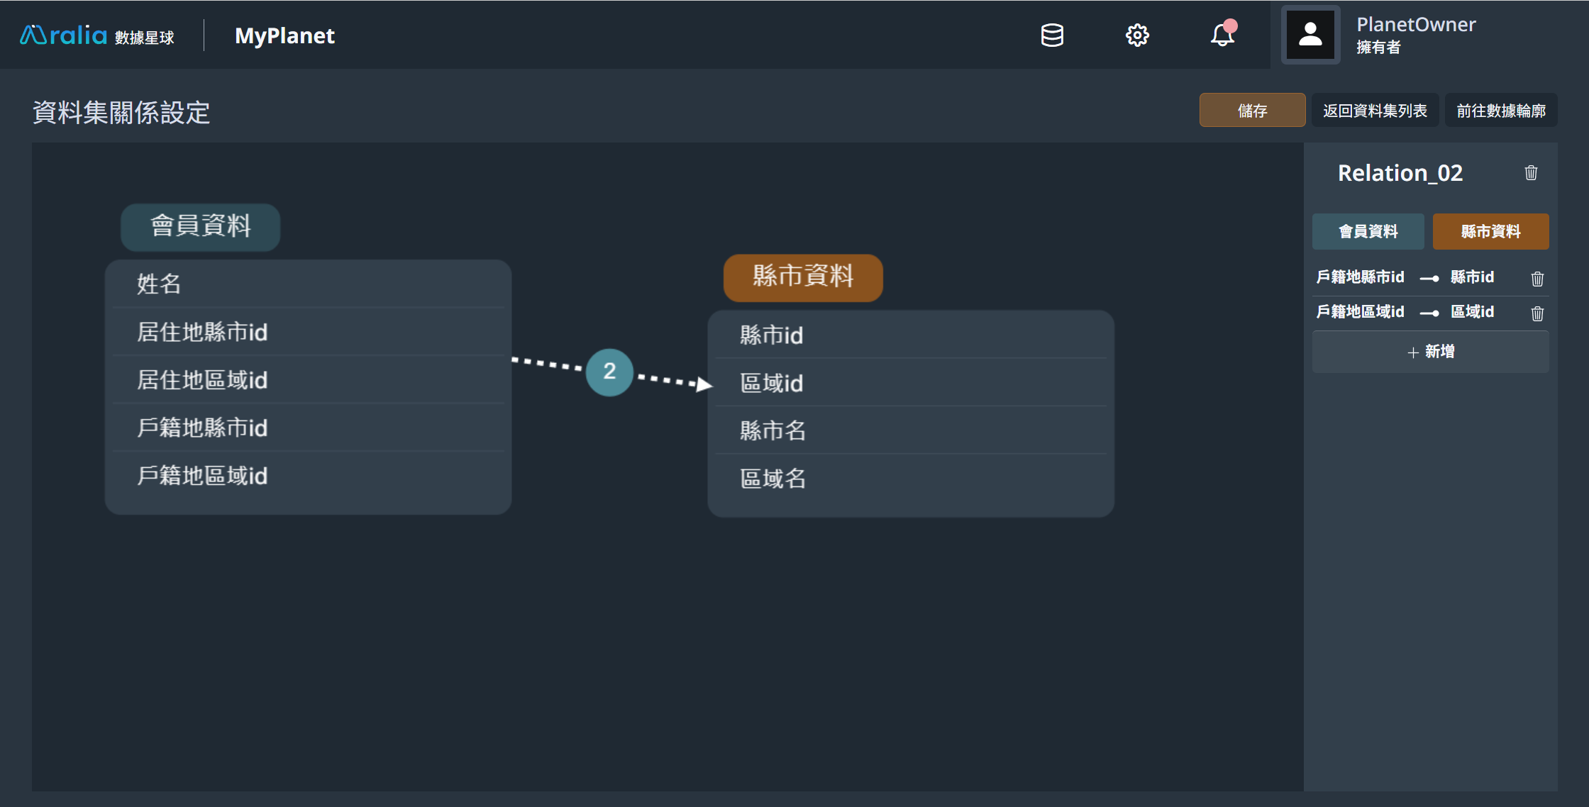This screenshot has width=1589, height=807.
Task: Open 前往數據輪廓 button
Action: [1501, 111]
